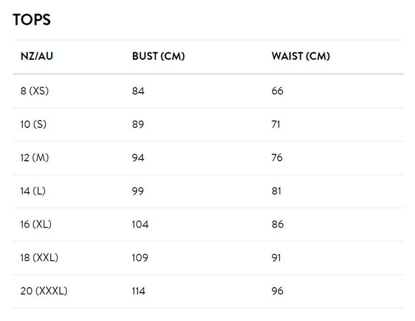Click waist value 66 for XS
Image resolution: width=415 pixels, height=321 pixels.
tap(277, 91)
